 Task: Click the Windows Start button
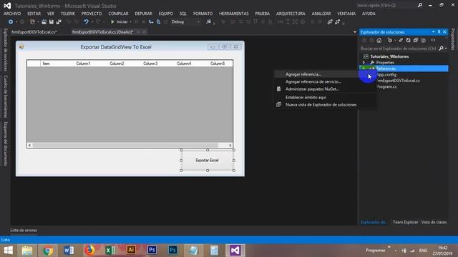click(x=8, y=251)
